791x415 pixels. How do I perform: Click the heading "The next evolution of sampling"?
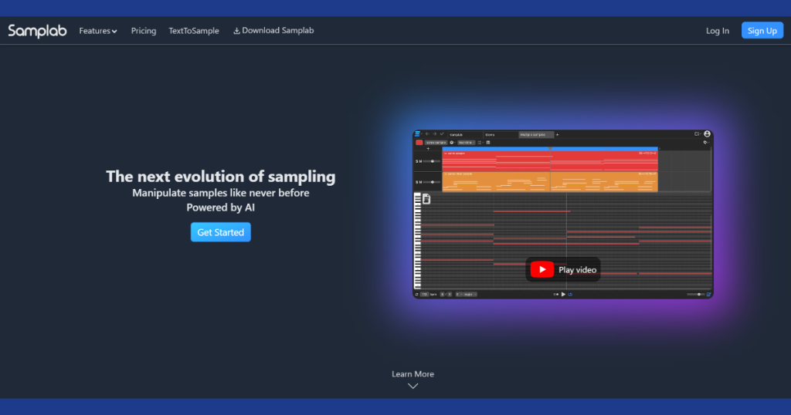pos(220,177)
